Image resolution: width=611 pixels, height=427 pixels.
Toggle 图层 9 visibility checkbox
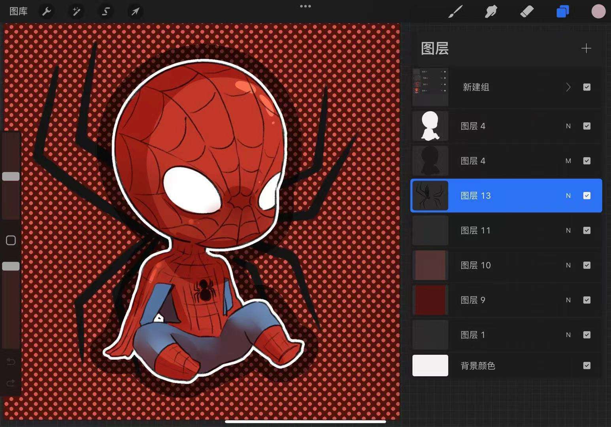pos(587,300)
